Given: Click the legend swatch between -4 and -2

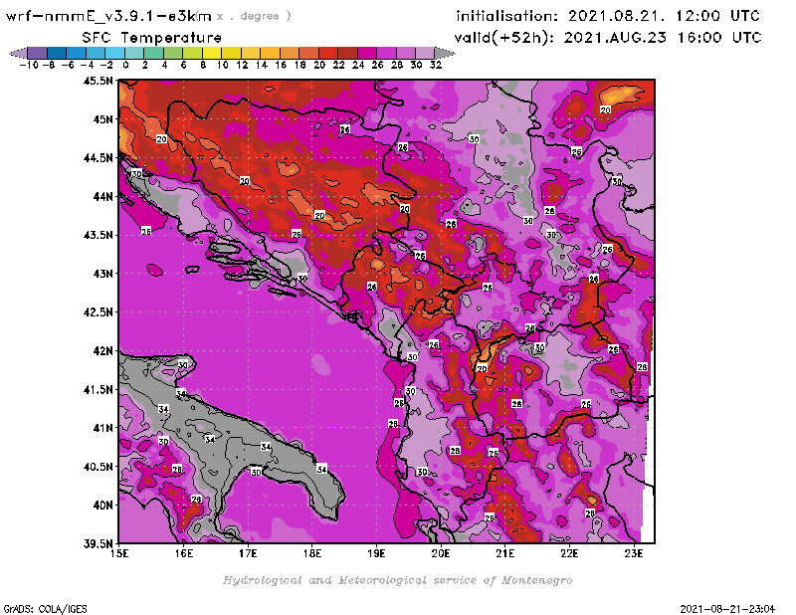Looking at the screenshot, I should [96, 53].
